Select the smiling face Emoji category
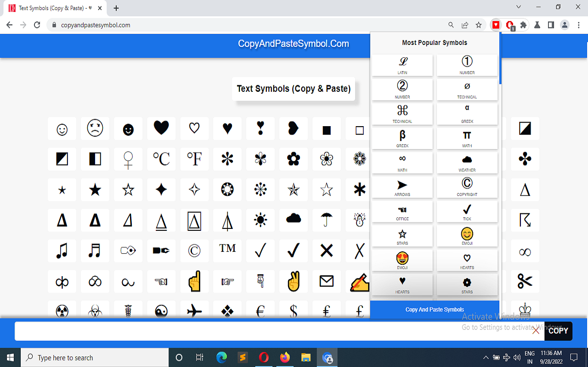The height and width of the screenshot is (367, 588). point(467,235)
